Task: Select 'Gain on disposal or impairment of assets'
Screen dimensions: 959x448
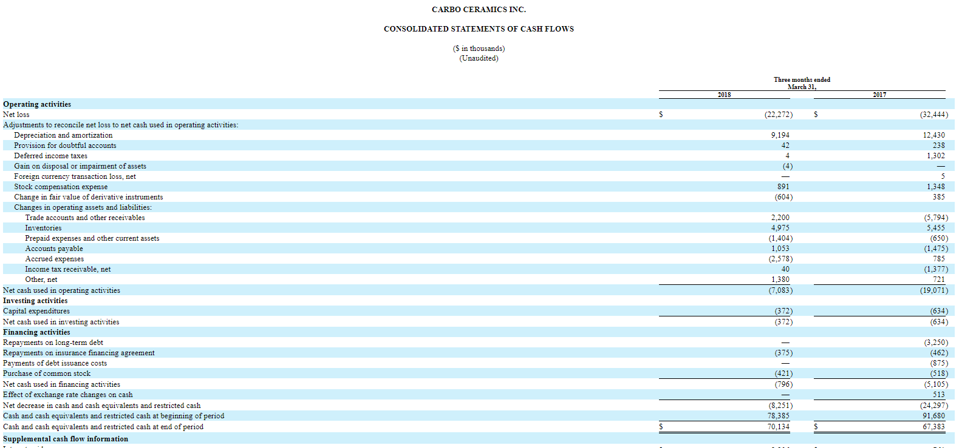Action: 80,166
